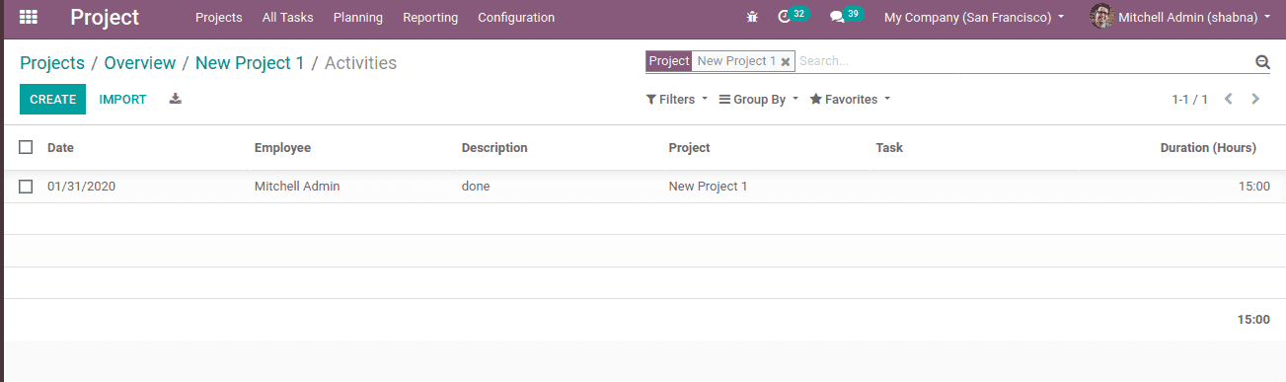Expand the Filters dropdown
Image resolution: width=1286 pixels, height=382 pixels.
pyautogui.click(x=677, y=100)
